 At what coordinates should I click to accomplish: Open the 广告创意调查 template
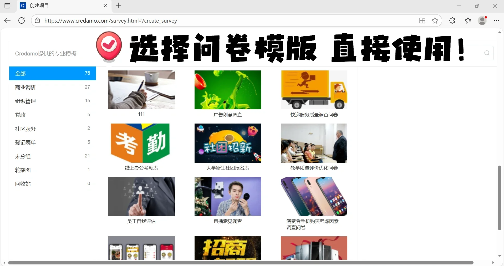[228, 90]
